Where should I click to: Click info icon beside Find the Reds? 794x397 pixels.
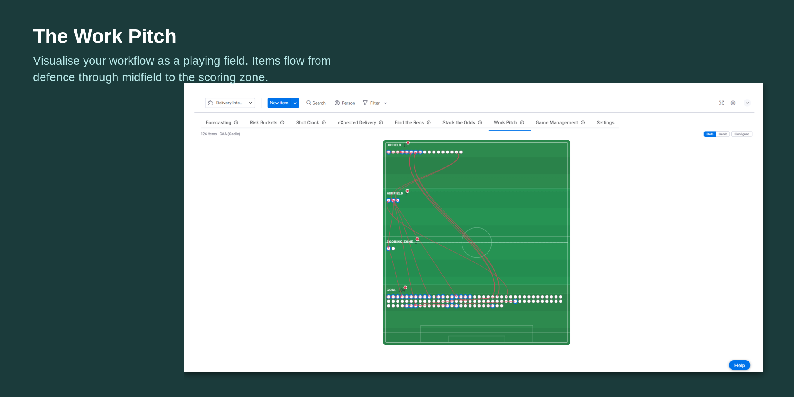pos(429,123)
